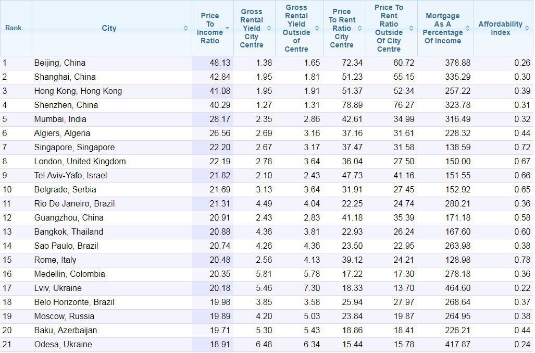Click sort arrows beside Gross Rental Yield Outside of Centre
This screenshot has width=535, height=353.
[317, 28]
